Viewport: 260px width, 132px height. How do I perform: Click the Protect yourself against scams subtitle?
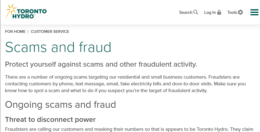101,64
